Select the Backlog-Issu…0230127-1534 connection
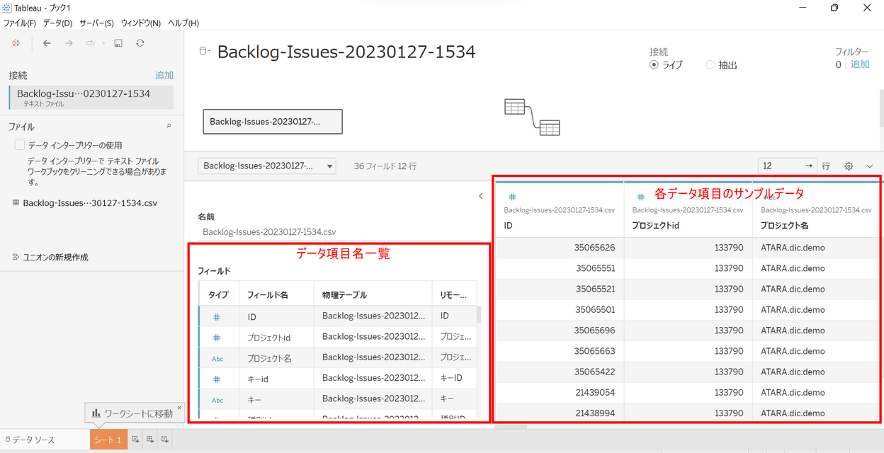Viewport: 884px width, 453px height. tap(91, 98)
